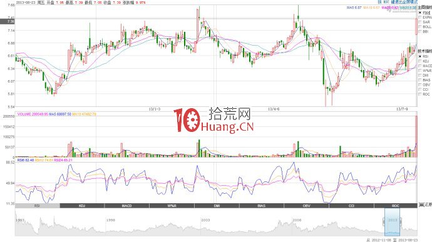This screenshot has width=432, height=242.
Task: Switch to the KDJ tab below the chart
Action: click(x=82, y=206)
